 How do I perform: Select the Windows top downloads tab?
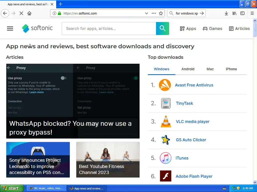point(161,69)
